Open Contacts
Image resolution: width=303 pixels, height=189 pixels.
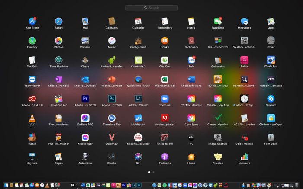click(112, 21)
